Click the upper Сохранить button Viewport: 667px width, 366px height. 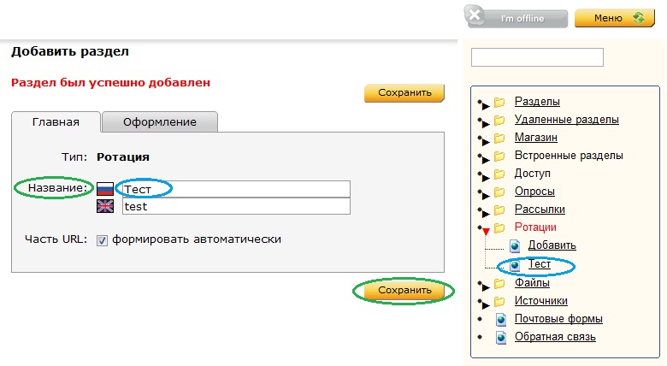(404, 92)
